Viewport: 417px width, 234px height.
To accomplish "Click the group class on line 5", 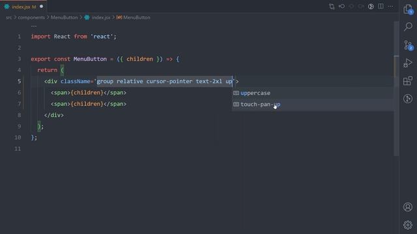I will pyautogui.click(x=105, y=81).
